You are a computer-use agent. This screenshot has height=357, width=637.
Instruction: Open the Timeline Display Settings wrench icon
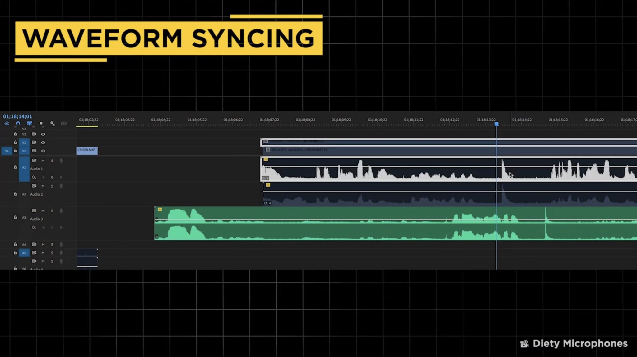coord(52,124)
